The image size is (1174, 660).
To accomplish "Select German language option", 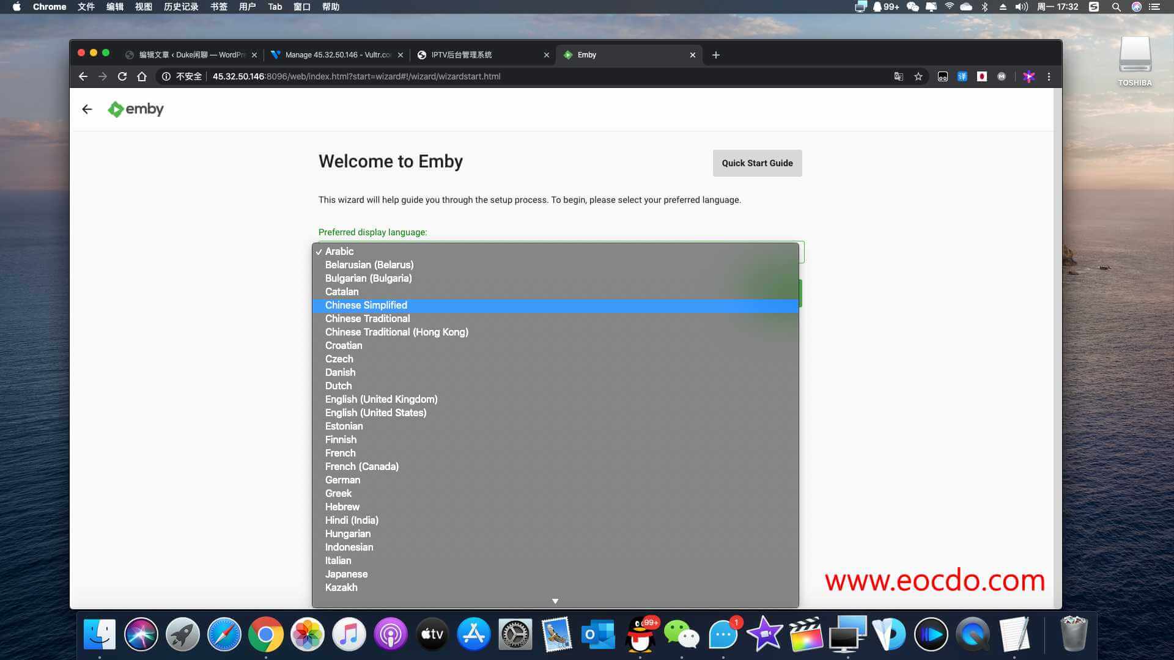I will (555, 480).
